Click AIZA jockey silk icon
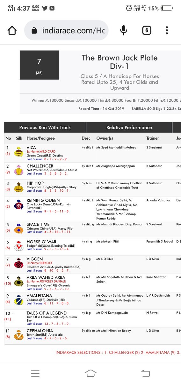Image resolution: width=181 pixels, height=384 pixels. (18, 152)
